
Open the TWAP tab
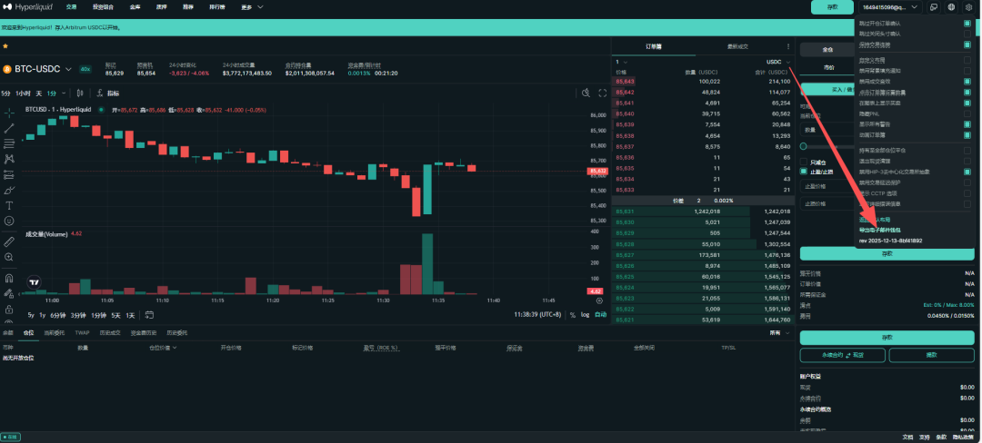pyautogui.click(x=82, y=333)
